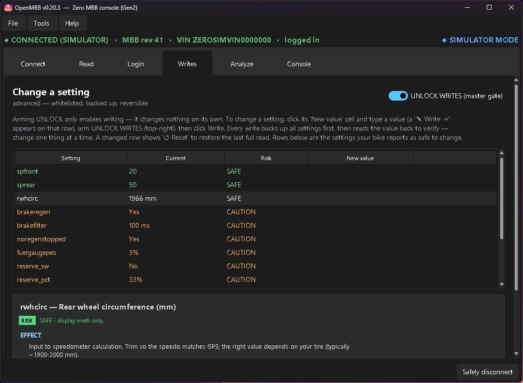Open the Tools menu

coord(42,23)
